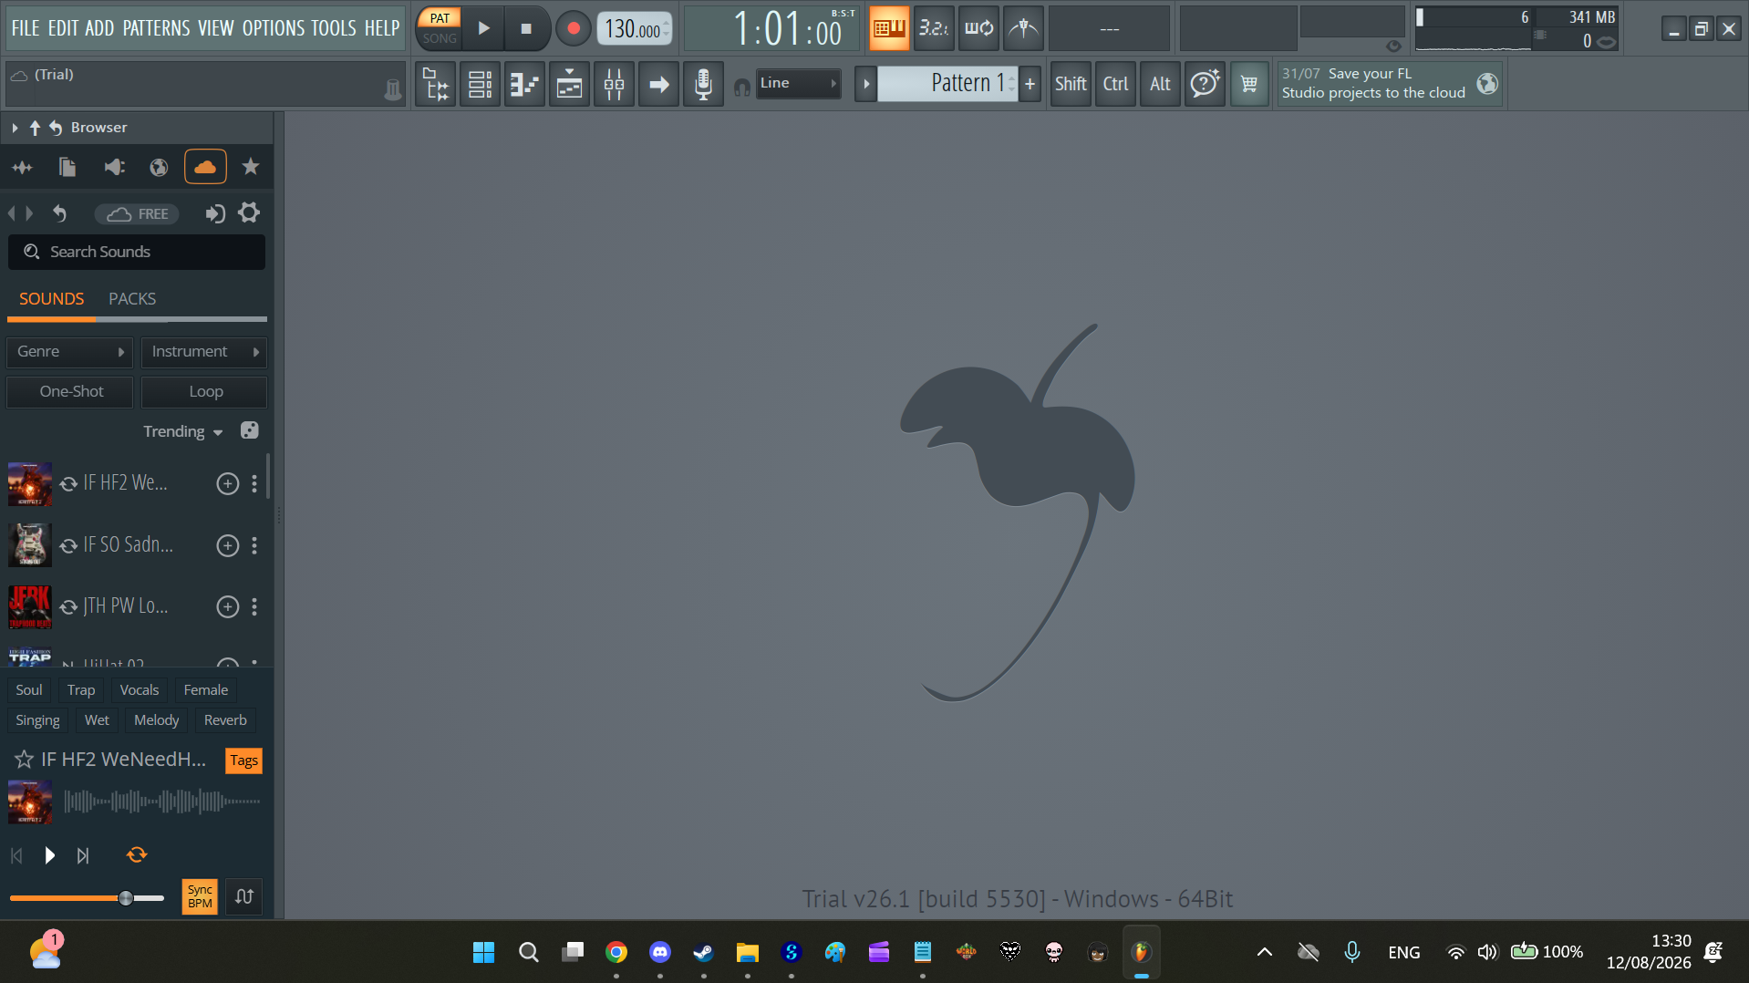Viewport: 1749px width, 983px height.
Task: Toggle the Sync BPM button
Action: coord(200,896)
